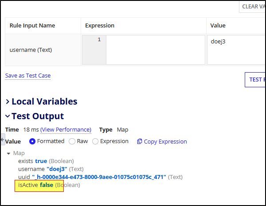
Task: Click the Save as Test Case link
Action: pos(28,76)
